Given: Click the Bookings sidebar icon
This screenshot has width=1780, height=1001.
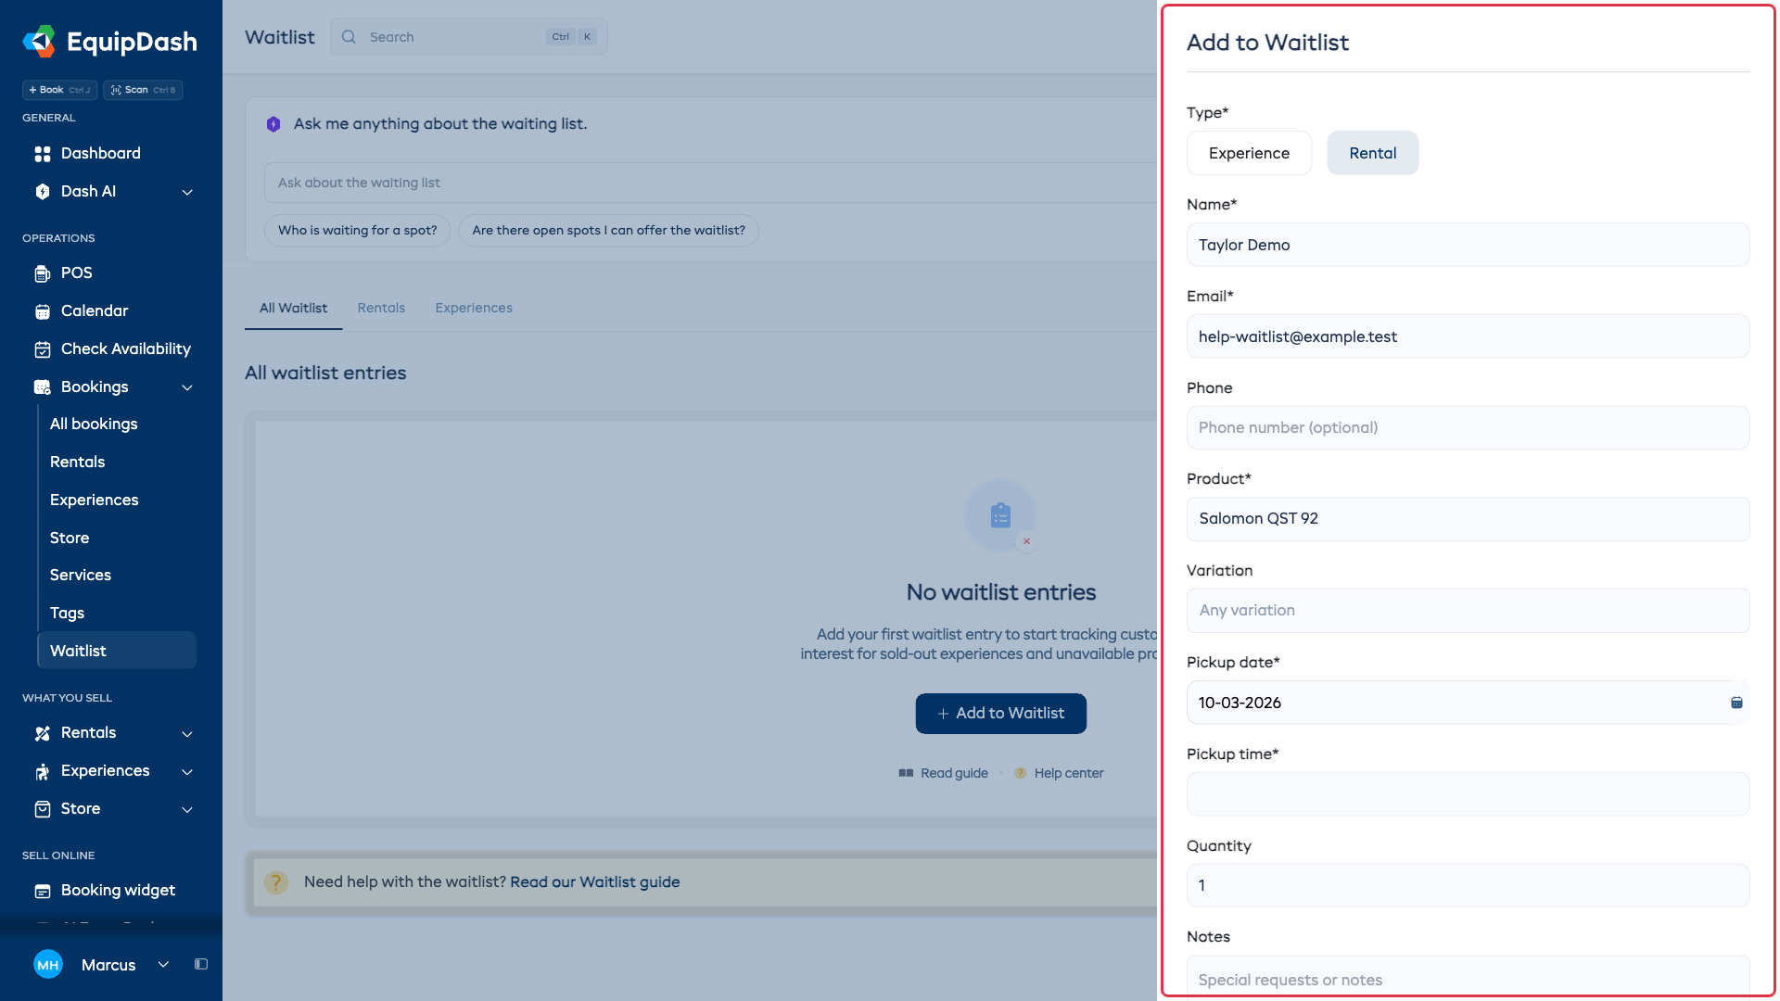Looking at the screenshot, I should click(43, 387).
